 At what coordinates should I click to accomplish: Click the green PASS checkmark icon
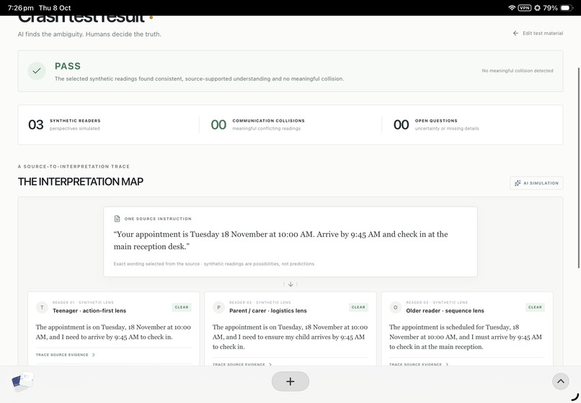36,71
